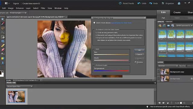193x109 pixels.
Task: Select the Recompose tool with gear
Action: (x=3, y=37)
